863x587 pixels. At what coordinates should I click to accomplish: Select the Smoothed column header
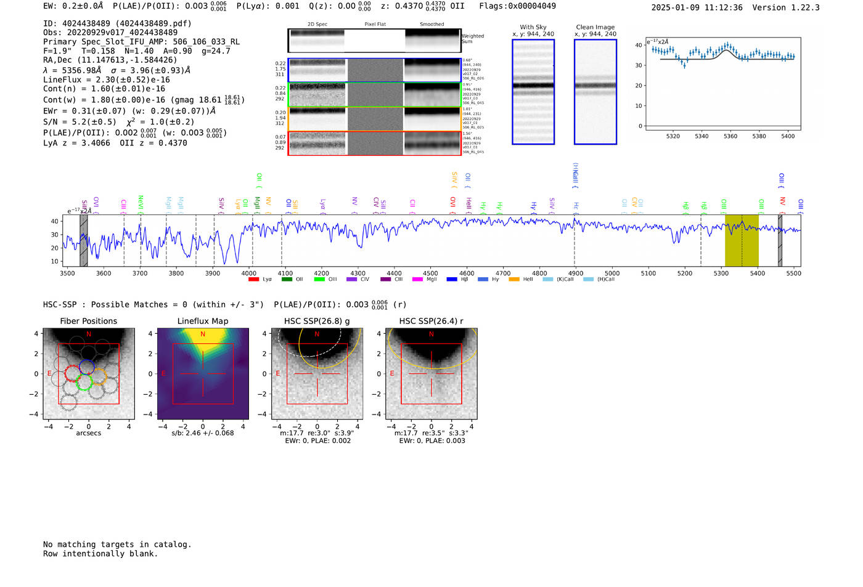pyautogui.click(x=431, y=24)
